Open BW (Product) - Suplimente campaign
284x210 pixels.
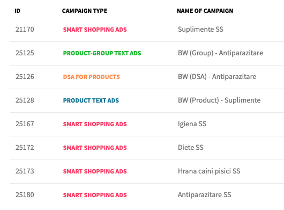pos(219,100)
